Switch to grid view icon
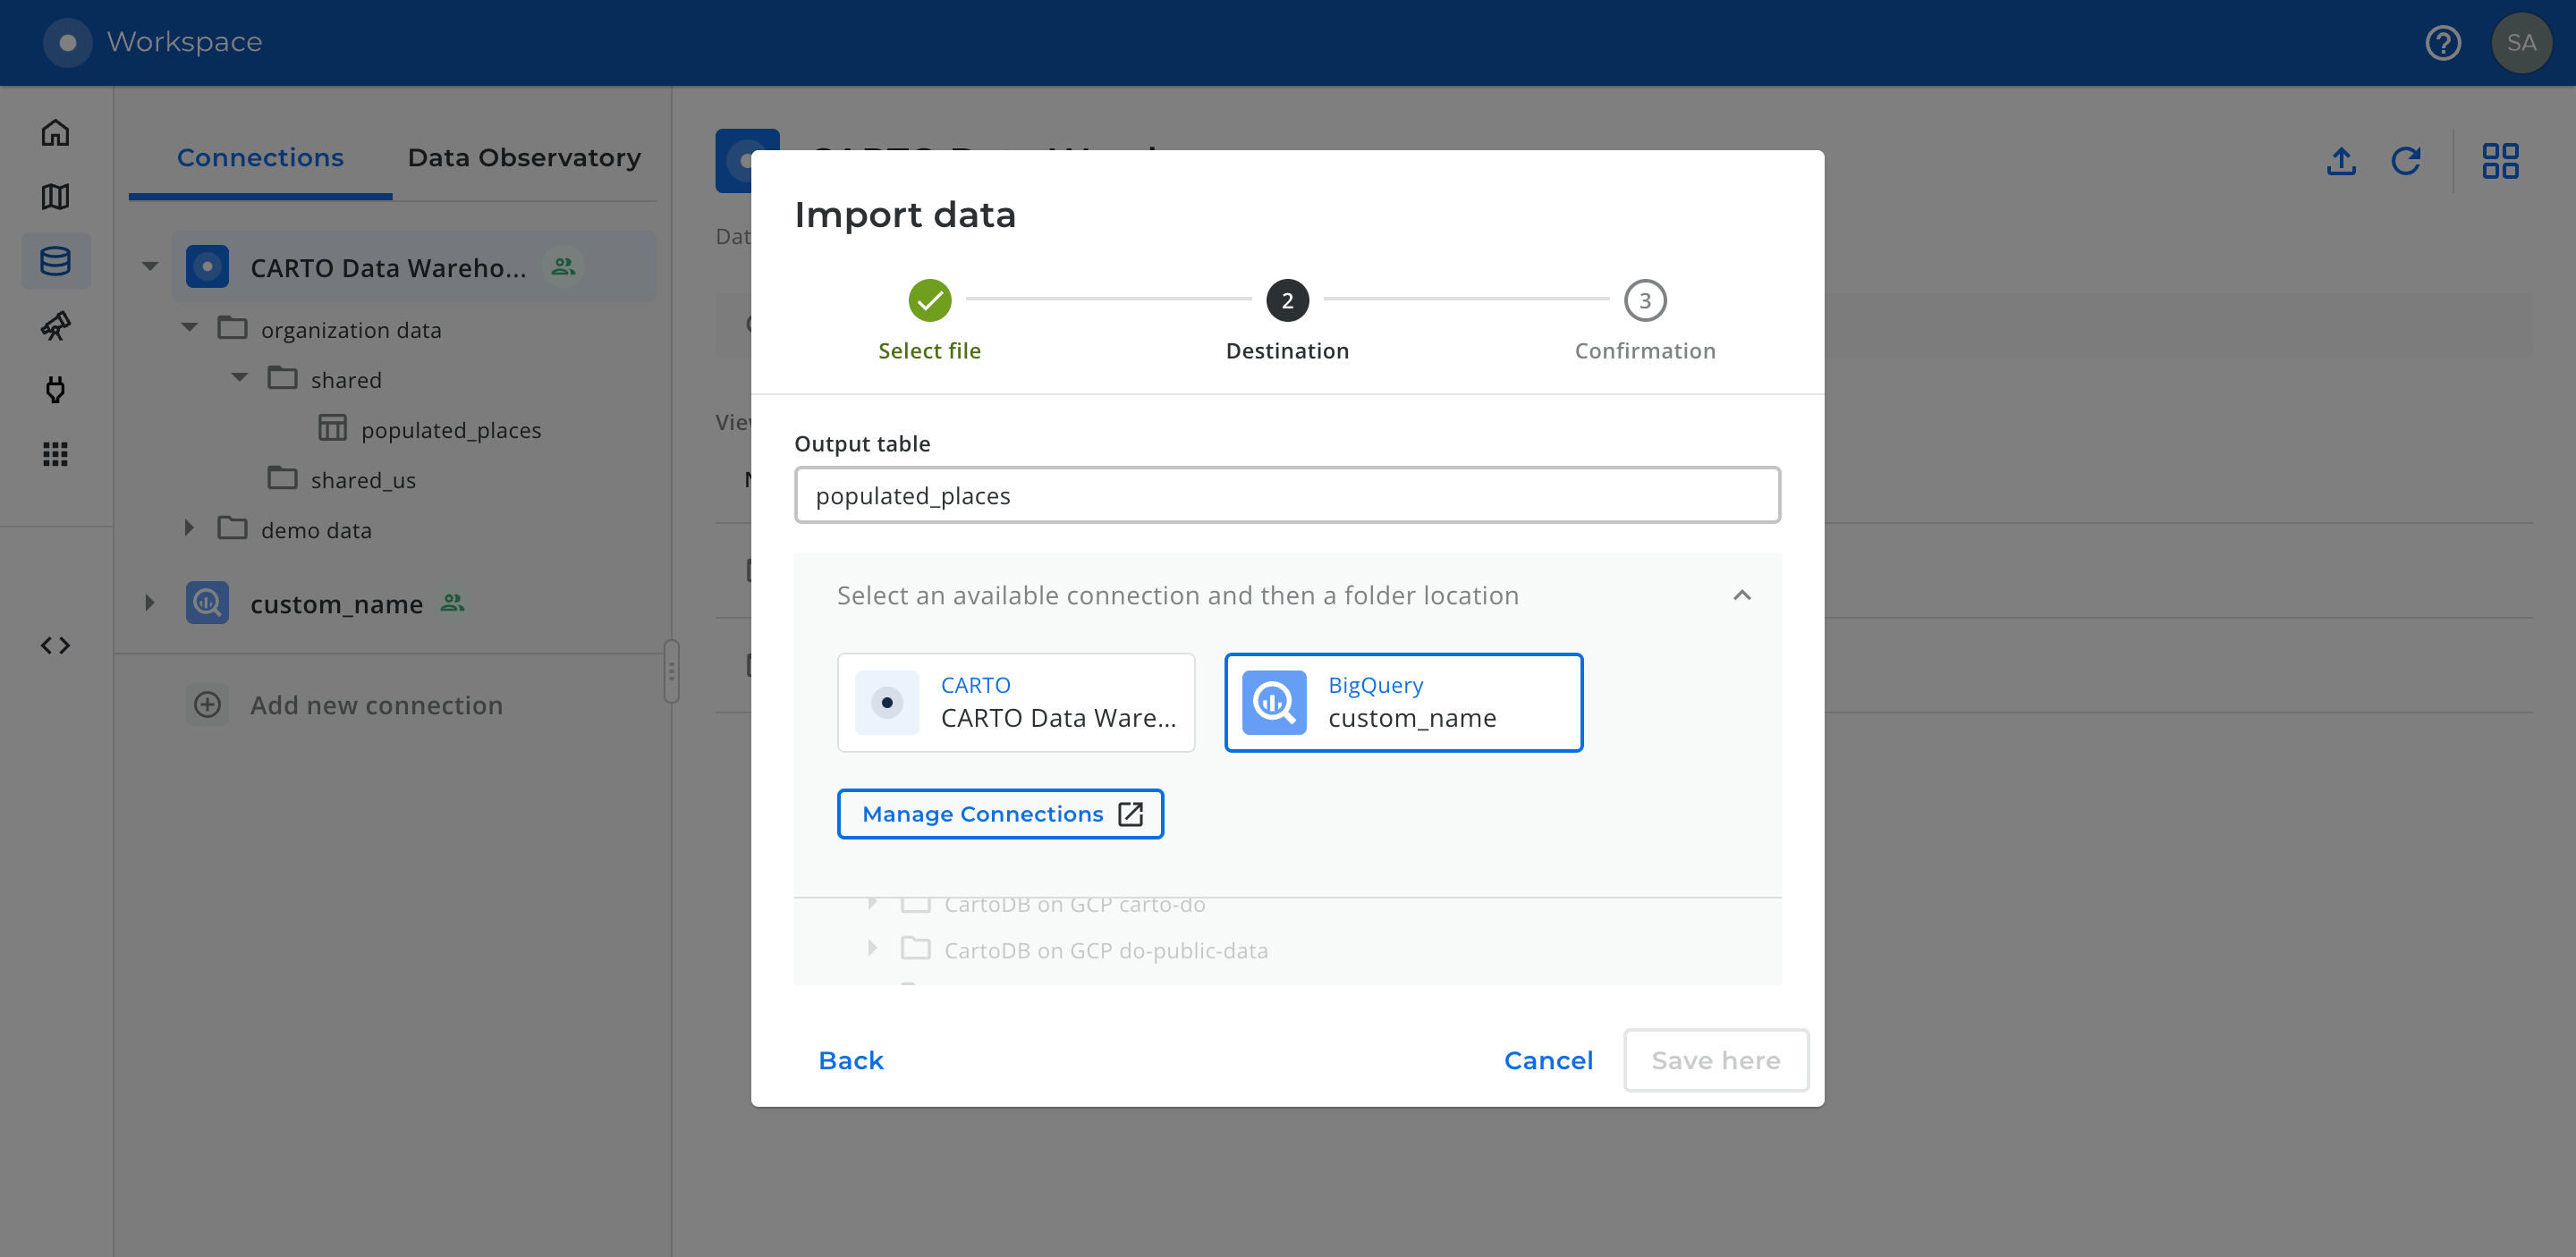The width and height of the screenshot is (2576, 1257). (x=2500, y=161)
